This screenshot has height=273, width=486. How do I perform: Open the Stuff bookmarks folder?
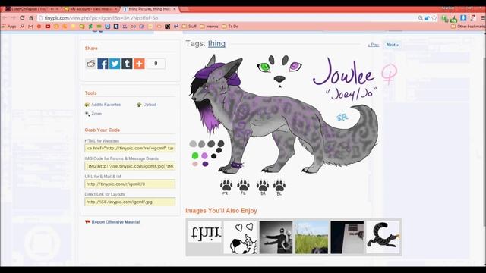(189, 27)
